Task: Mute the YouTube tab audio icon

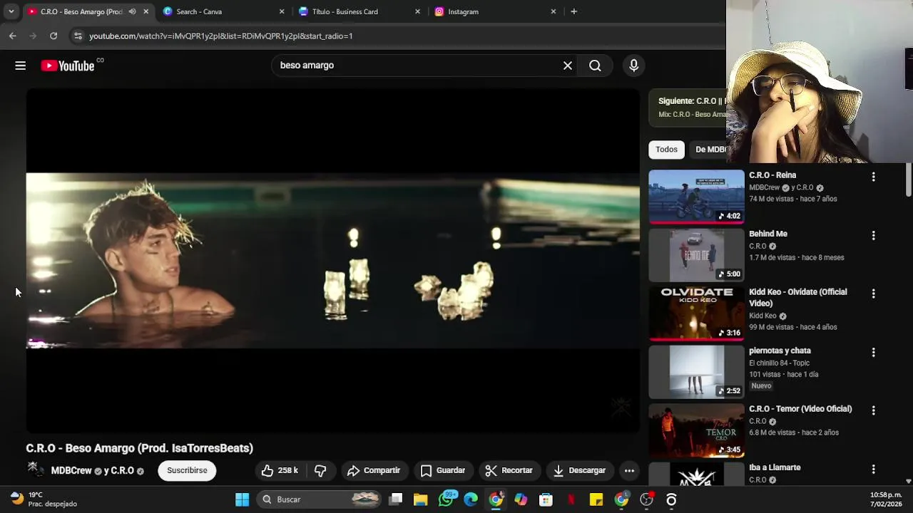Action: click(132, 11)
